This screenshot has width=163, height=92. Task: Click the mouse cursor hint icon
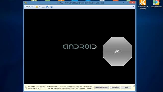coord(26,87)
